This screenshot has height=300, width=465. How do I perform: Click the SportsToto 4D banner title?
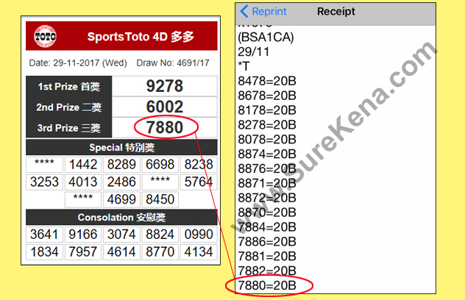141,37
